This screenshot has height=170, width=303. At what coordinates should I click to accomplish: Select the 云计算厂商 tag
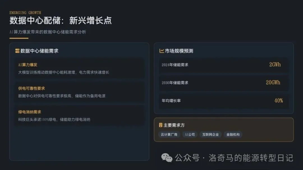pos(169,134)
